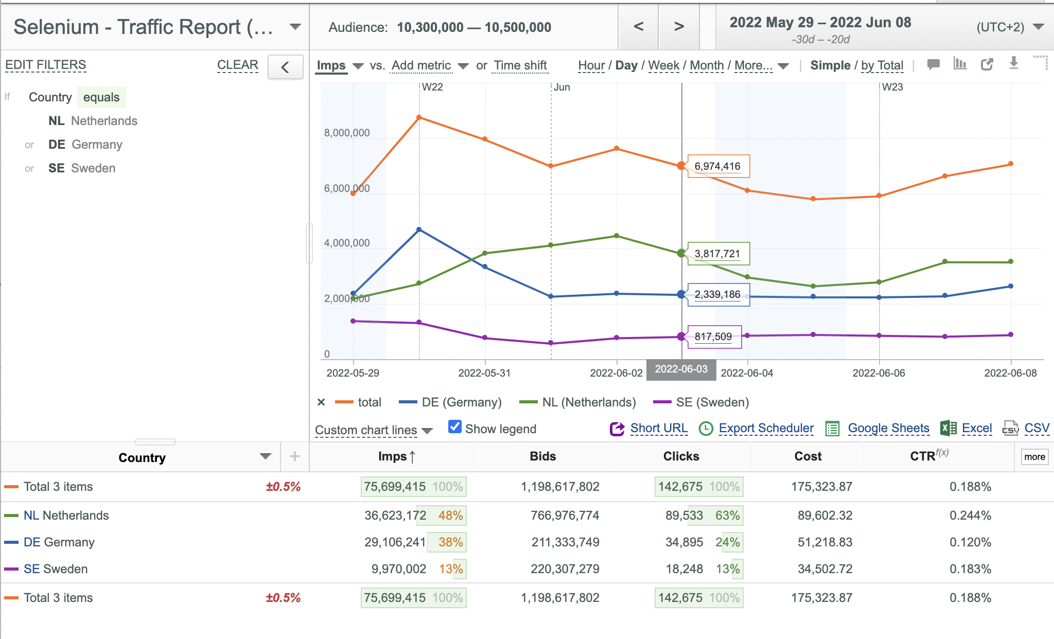Open the Imps metric dropdown
The width and height of the screenshot is (1054, 639).
click(340, 65)
